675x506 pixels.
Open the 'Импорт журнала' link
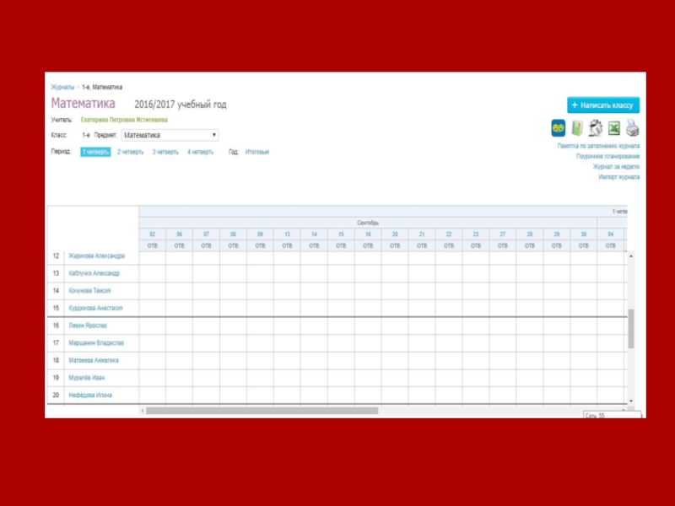619,177
